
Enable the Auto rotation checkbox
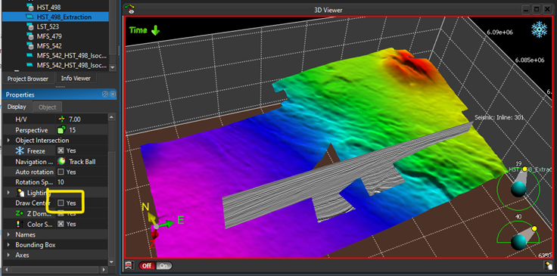coord(61,172)
